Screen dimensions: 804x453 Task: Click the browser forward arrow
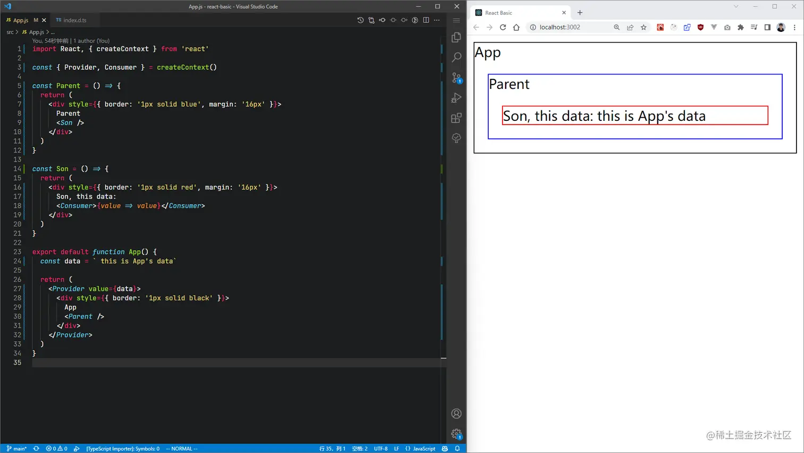490,27
